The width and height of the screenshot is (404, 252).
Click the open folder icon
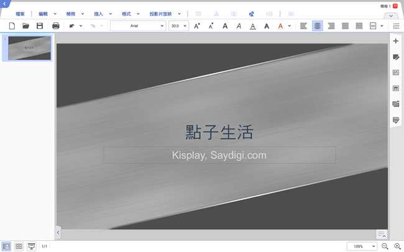[25, 26]
